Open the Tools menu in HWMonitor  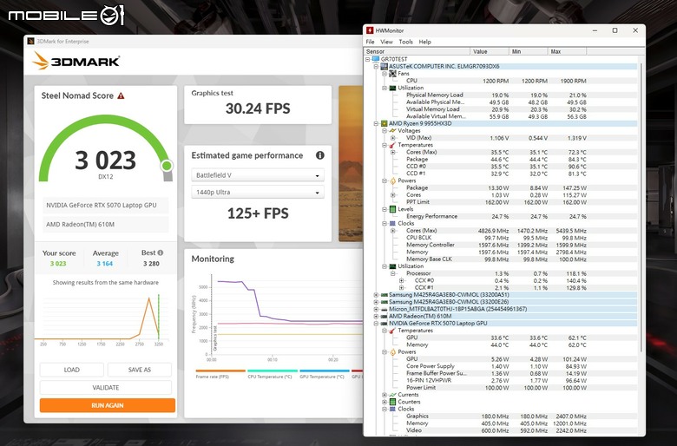[x=405, y=42]
